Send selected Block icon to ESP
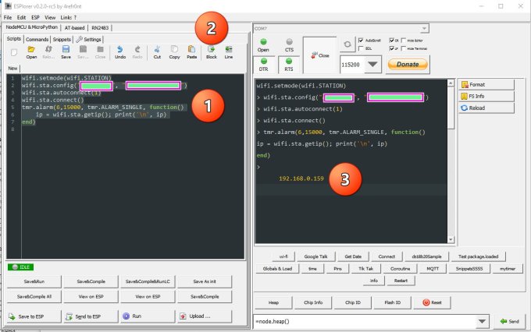The height and width of the screenshot is (332, 531). pyautogui.click(x=211, y=53)
